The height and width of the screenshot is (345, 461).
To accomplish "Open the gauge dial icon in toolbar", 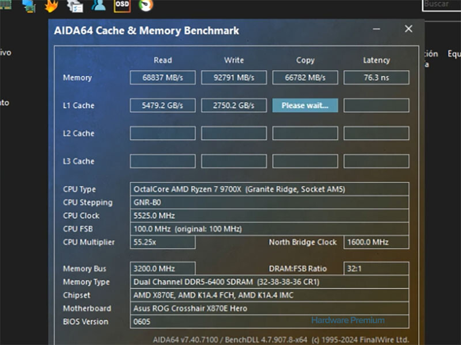I will (x=146, y=5).
